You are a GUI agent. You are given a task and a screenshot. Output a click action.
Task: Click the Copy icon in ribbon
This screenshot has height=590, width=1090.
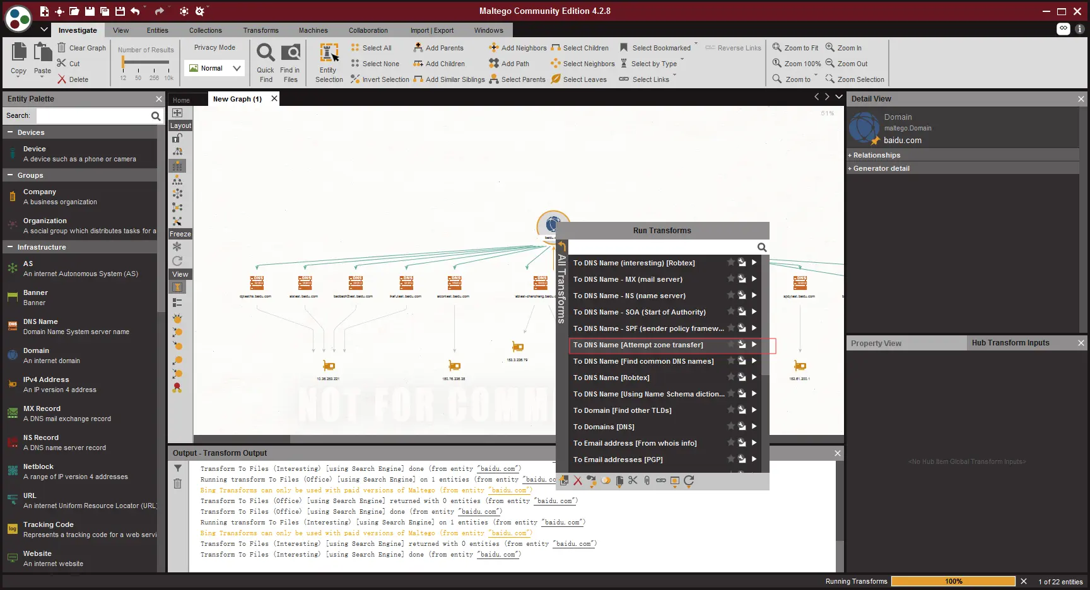19,53
